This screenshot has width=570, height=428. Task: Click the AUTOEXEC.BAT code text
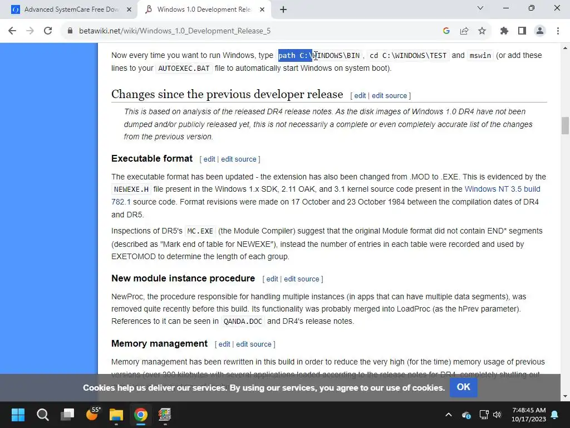[x=184, y=68]
